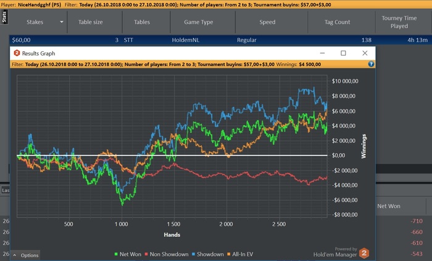This screenshot has width=432, height=261.
Task: Click the Net Won column header
Action: tap(389, 206)
